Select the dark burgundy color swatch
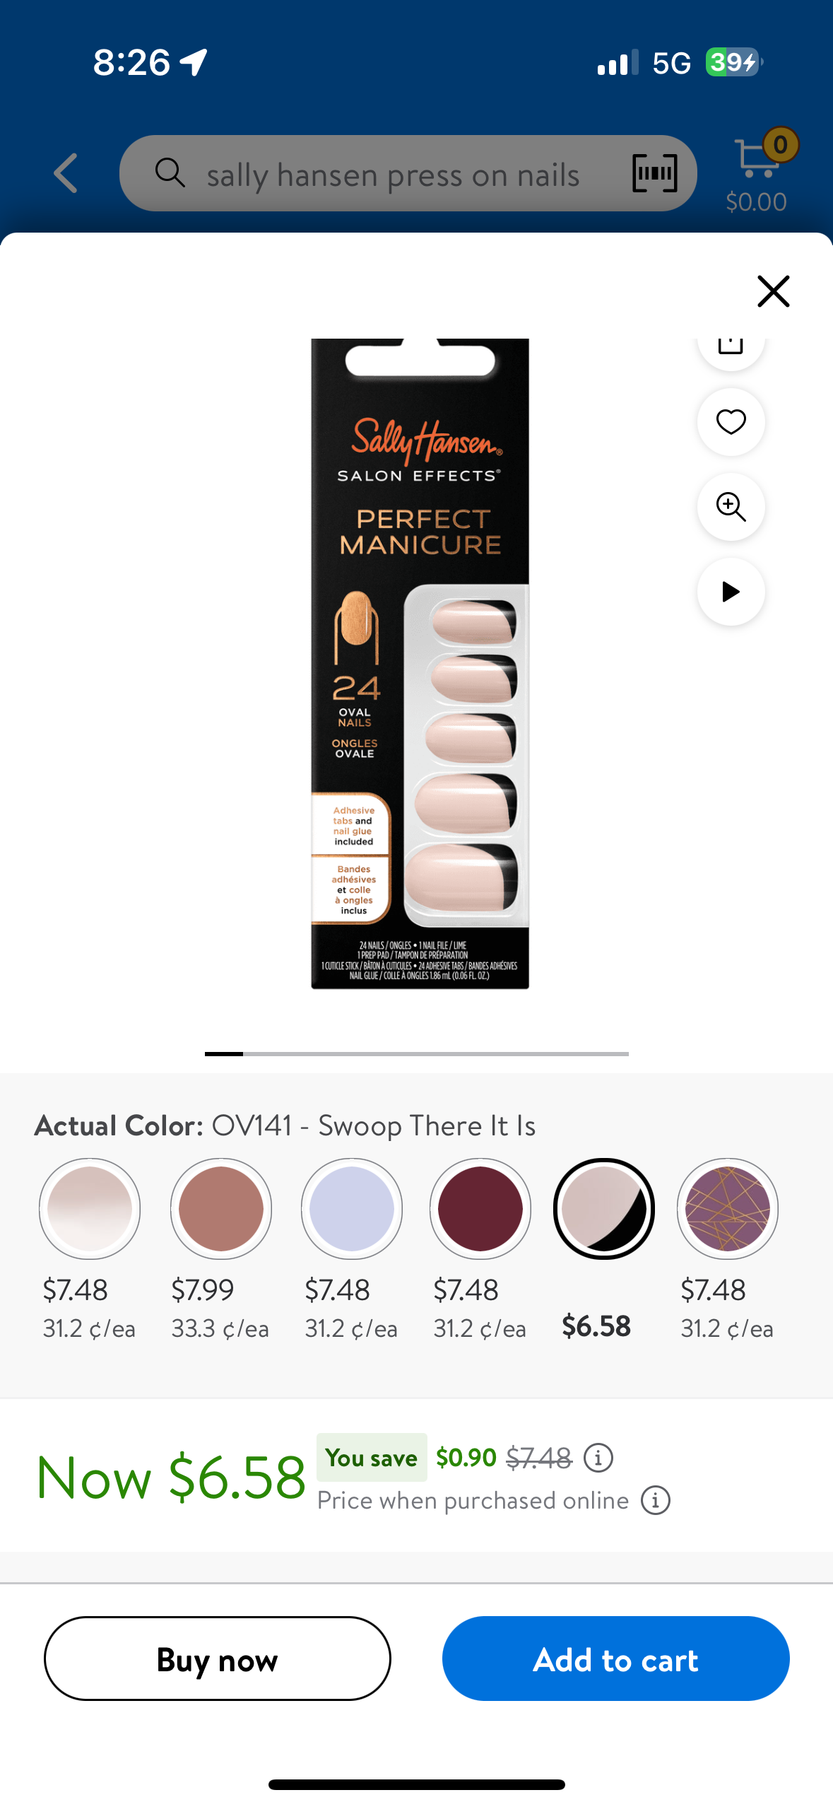This screenshot has height=1807, width=833. tap(480, 1209)
